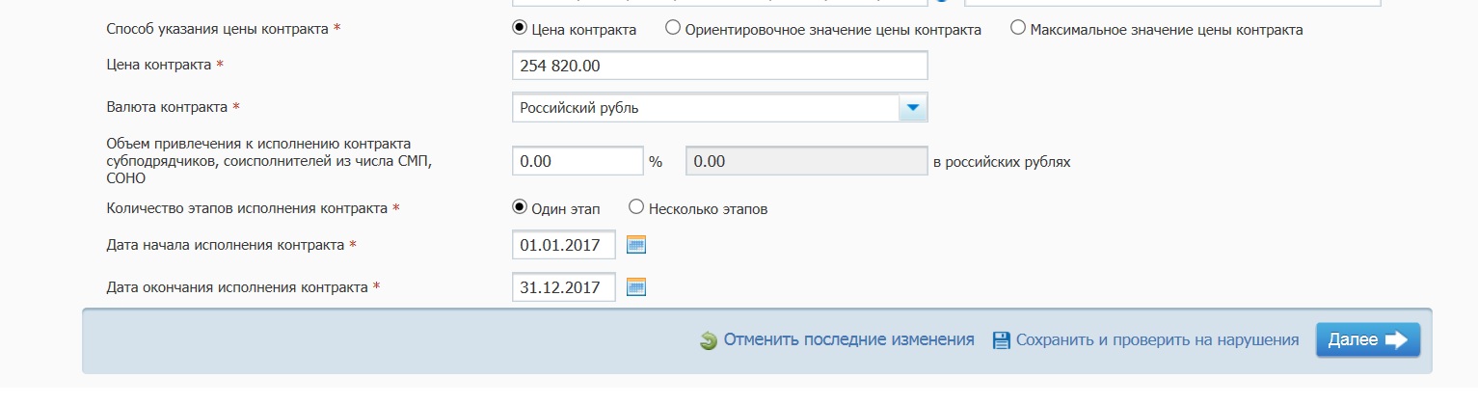1478x405 pixels.
Task: Open the 'Российский рубль' currency combo box
Action: point(706,108)
